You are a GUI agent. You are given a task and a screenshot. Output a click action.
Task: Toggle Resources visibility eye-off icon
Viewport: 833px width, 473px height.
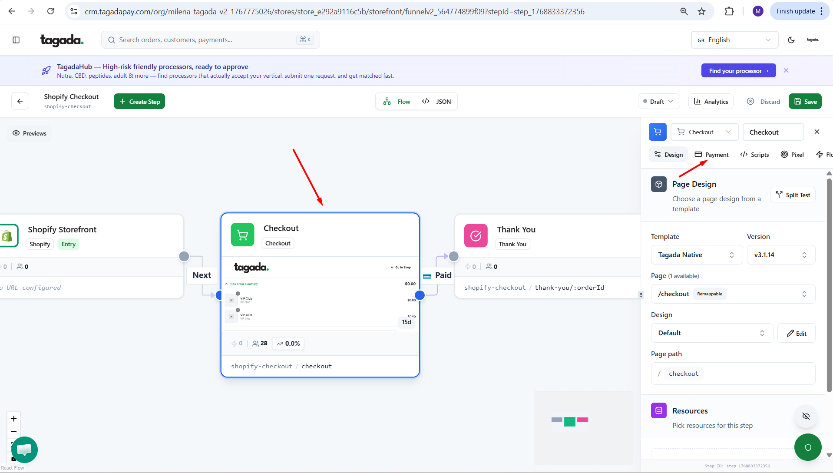click(806, 416)
